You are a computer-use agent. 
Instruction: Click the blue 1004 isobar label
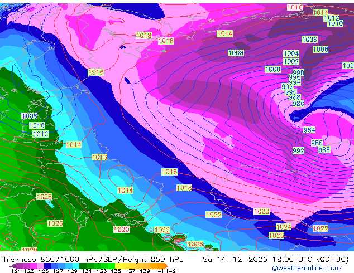tap(291, 54)
